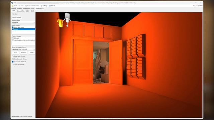This screenshot has height=120, width=214.
Task: Open the External Refs sub-tab
Action: click(21, 11)
